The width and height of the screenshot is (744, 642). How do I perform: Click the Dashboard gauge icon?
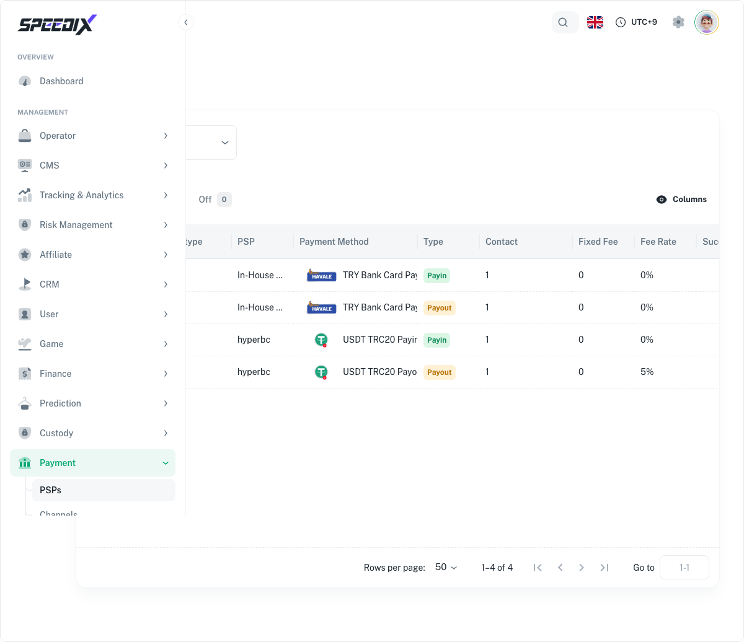(x=25, y=81)
